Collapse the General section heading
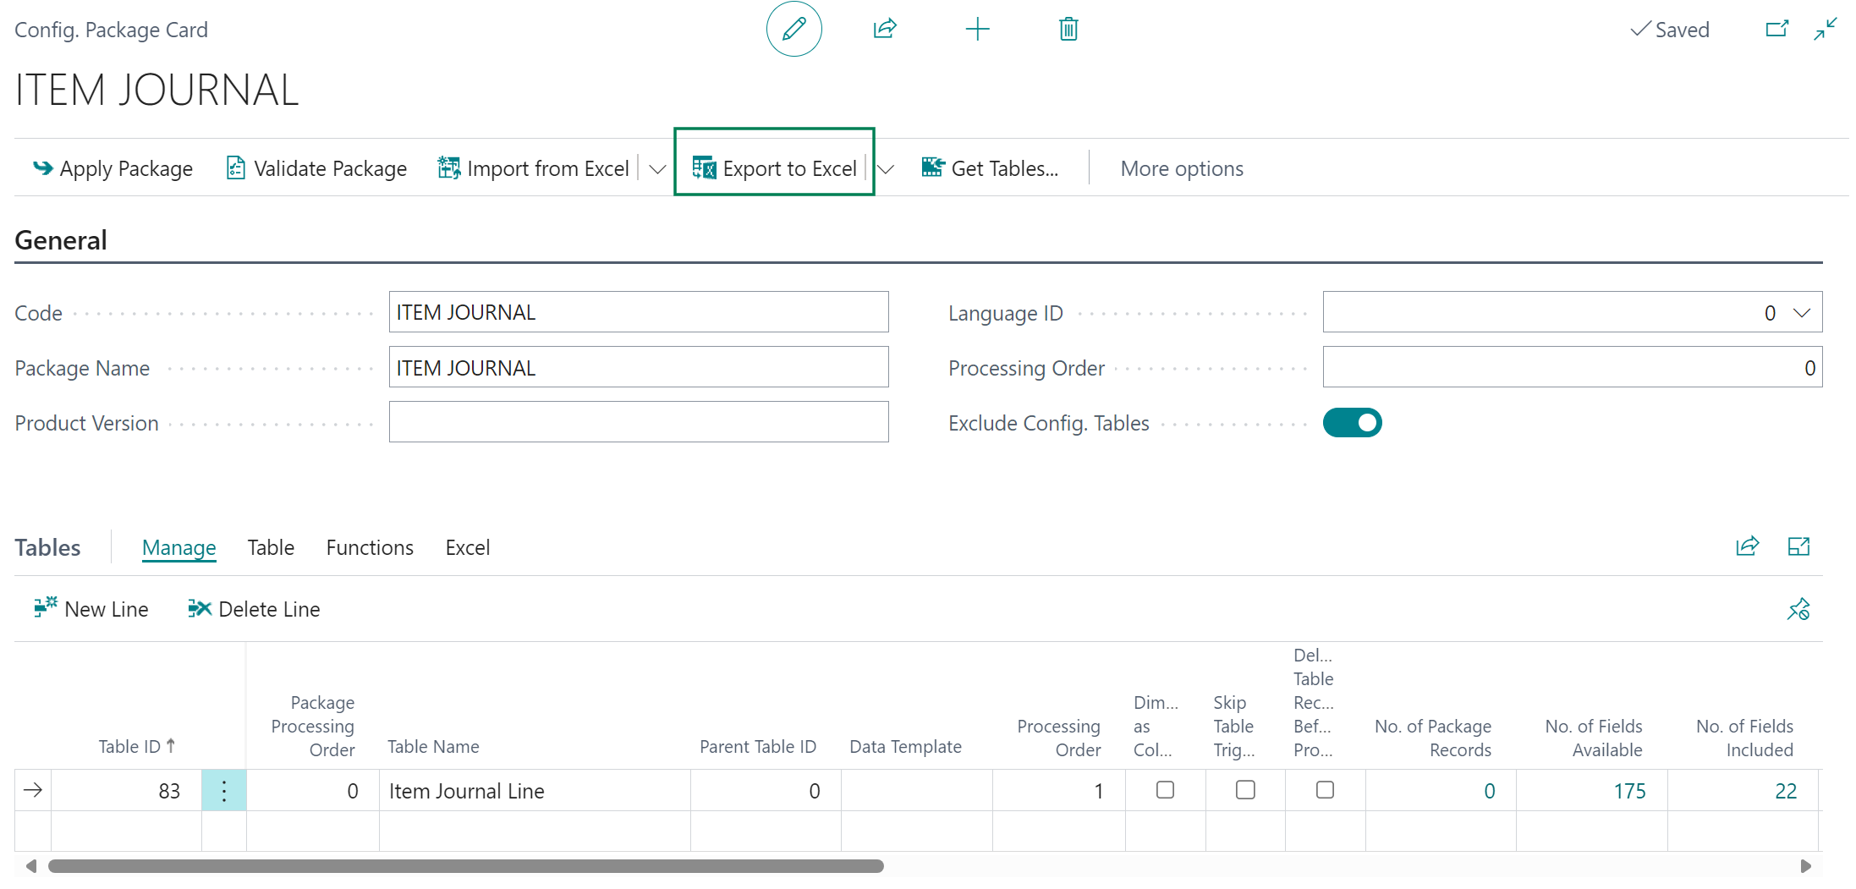Screen dimensions: 1856x889 point(61,240)
